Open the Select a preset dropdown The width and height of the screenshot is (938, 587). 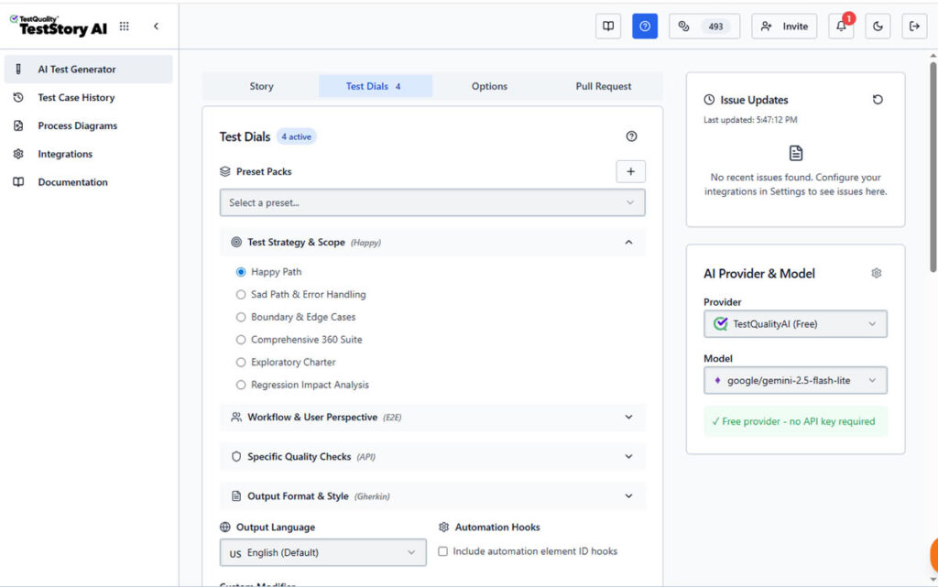coord(432,202)
